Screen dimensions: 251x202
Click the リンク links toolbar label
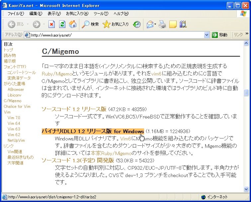[x=238, y=35]
